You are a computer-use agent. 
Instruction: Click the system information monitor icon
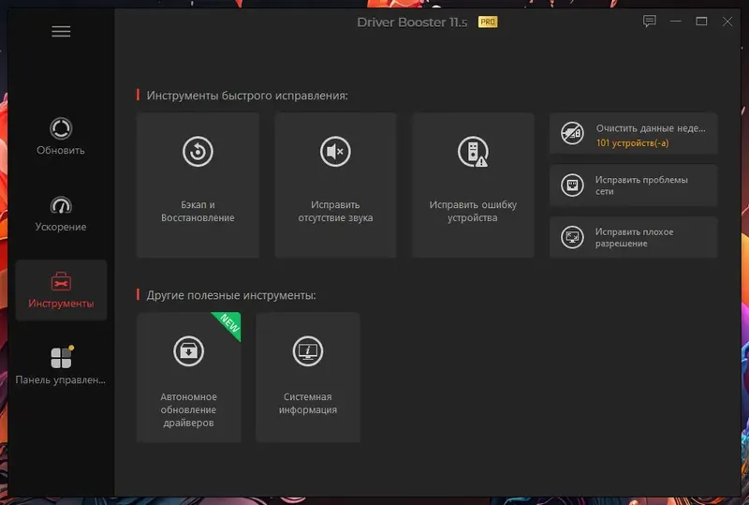point(308,351)
